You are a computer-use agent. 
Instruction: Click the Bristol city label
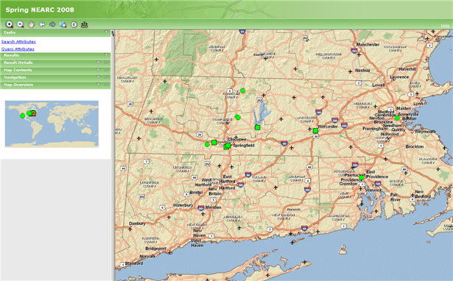point(196,193)
